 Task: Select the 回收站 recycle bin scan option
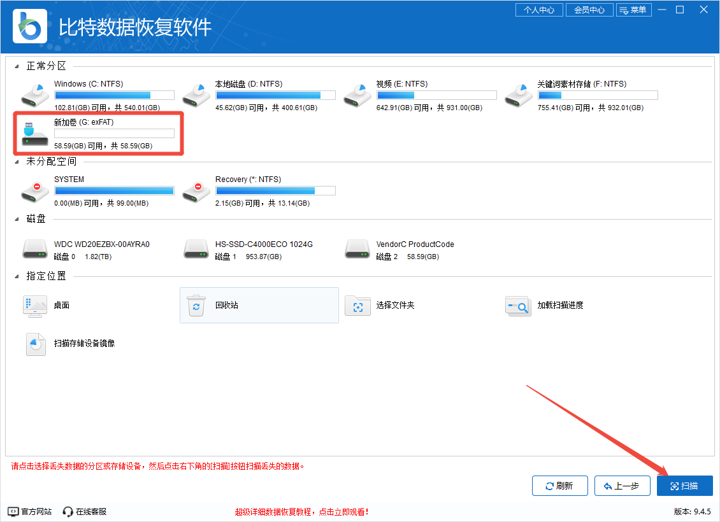259,306
